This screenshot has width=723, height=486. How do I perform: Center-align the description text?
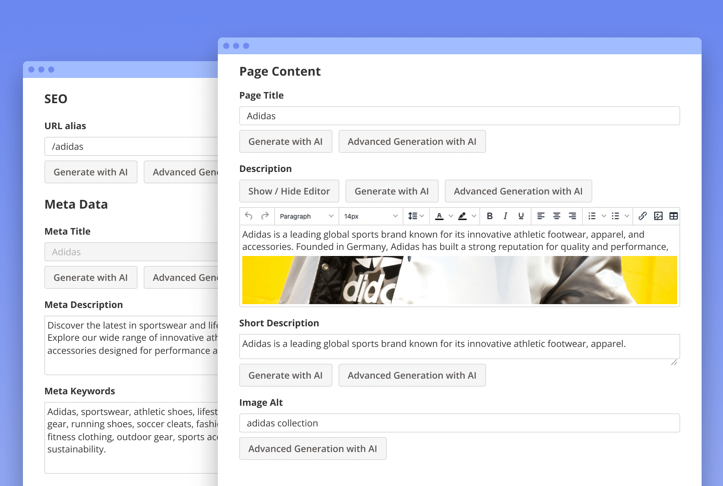click(x=556, y=216)
